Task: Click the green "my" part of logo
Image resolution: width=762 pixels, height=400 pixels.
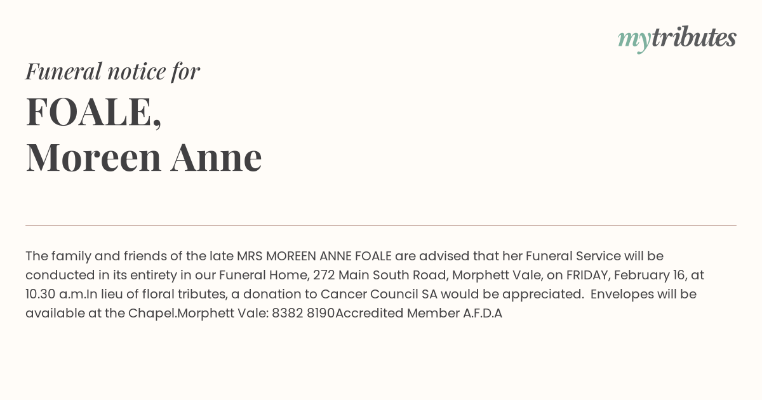Action: (634, 41)
